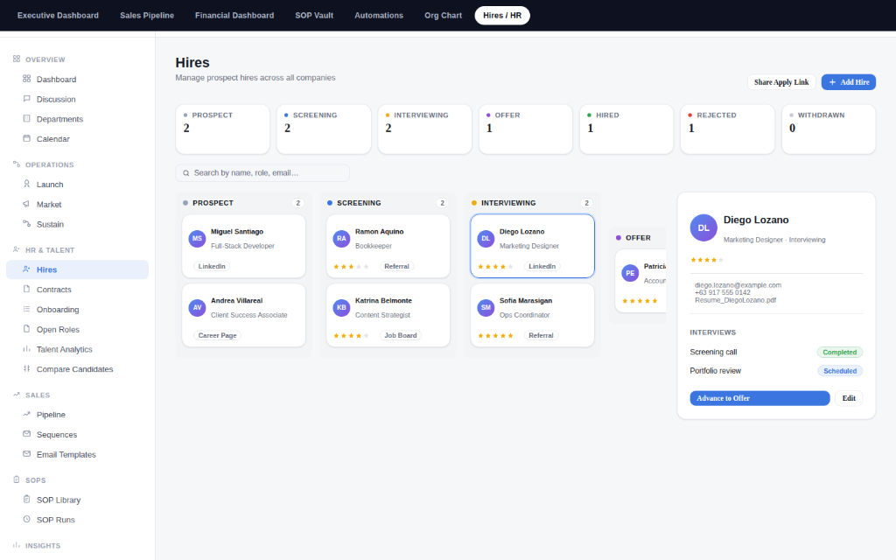Click the Completed status badge for Screening call
The image size is (896, 560).
click(839, 353)
